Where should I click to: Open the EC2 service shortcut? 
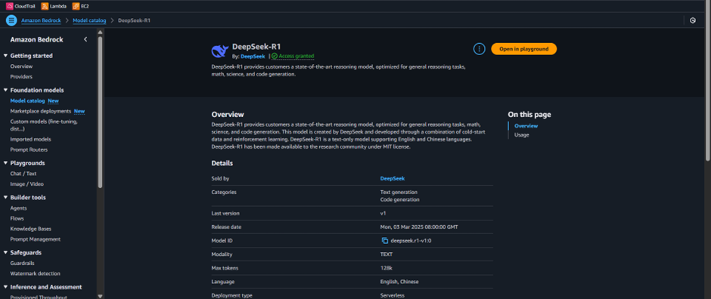80,6
